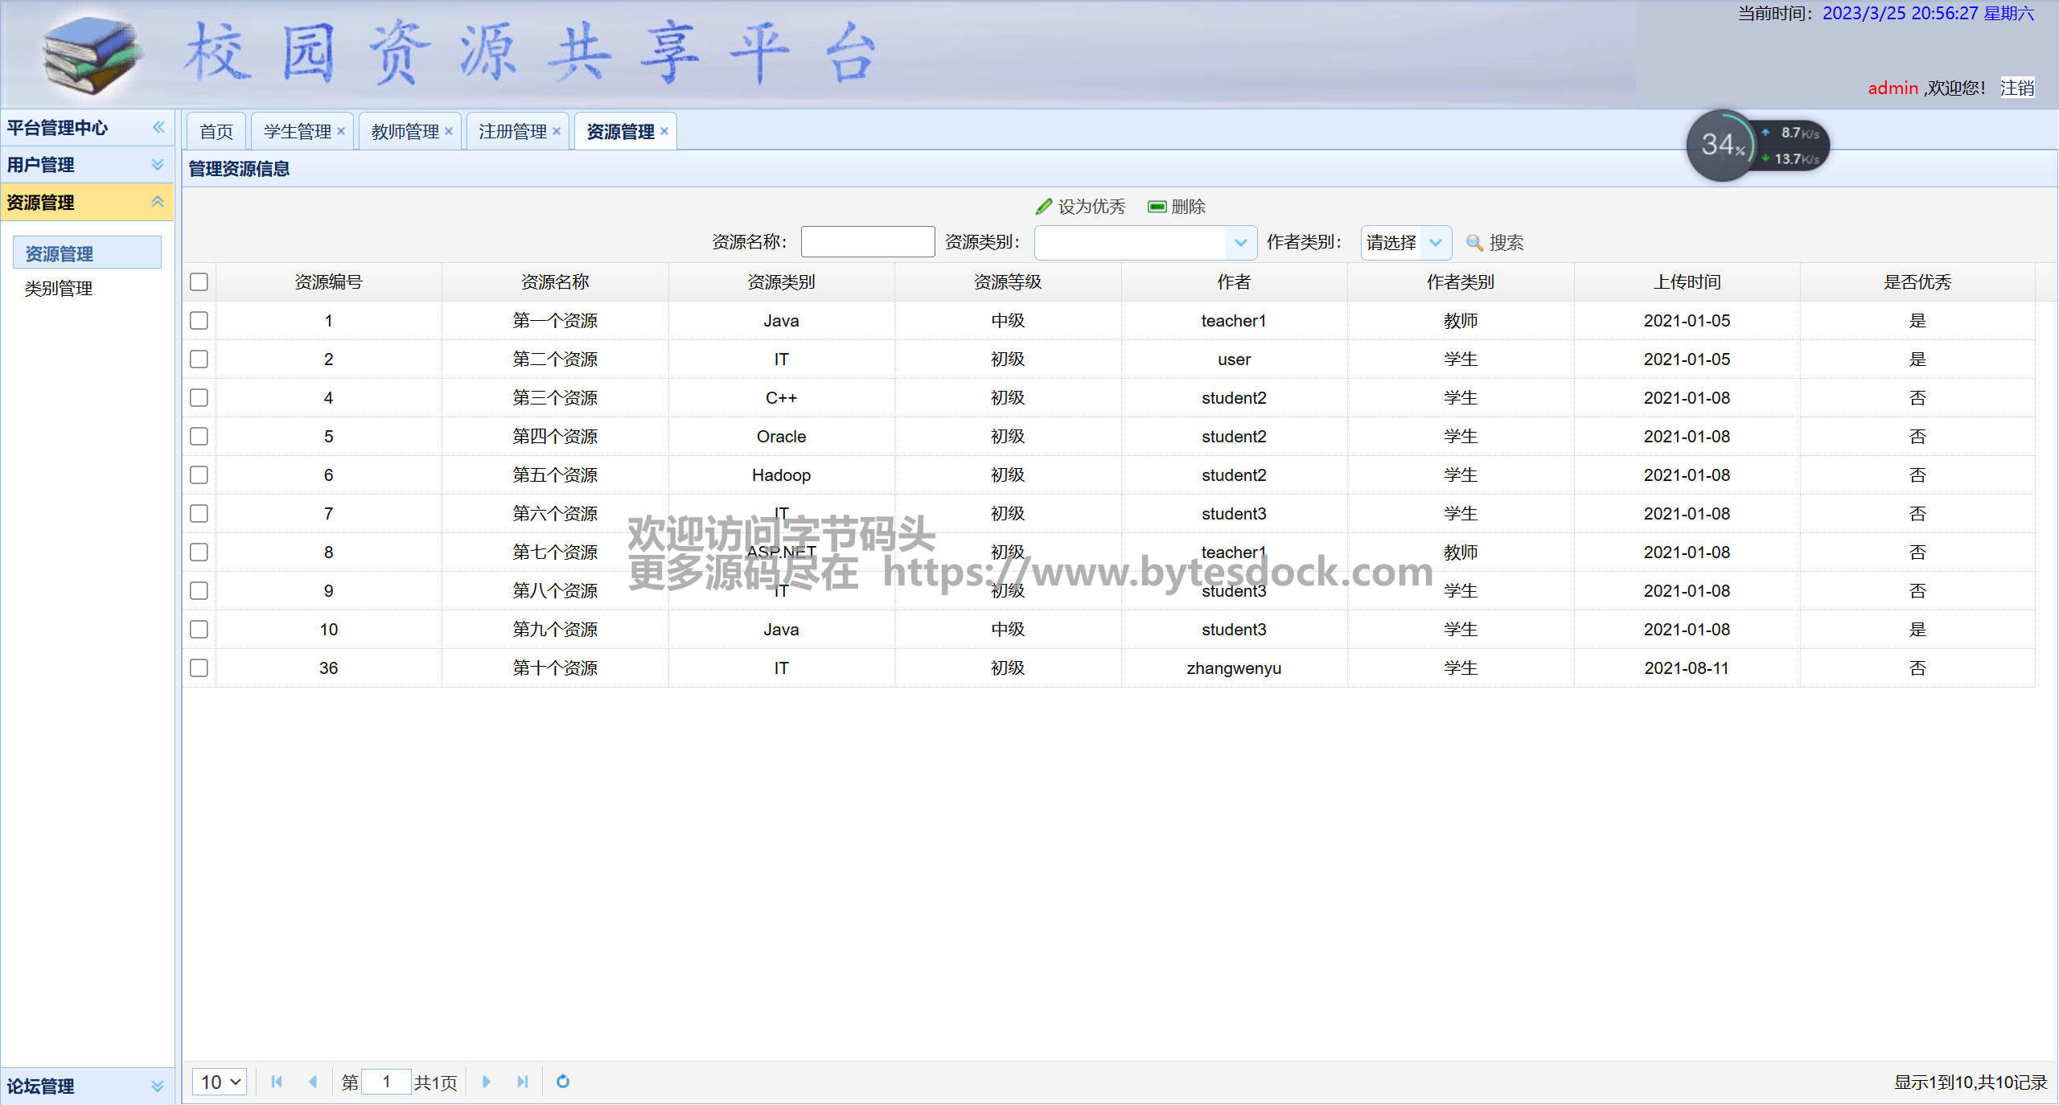Tick checkbox for 第一个资源 row
This screenshot has width=2059, height=1105.
point(199,320)
